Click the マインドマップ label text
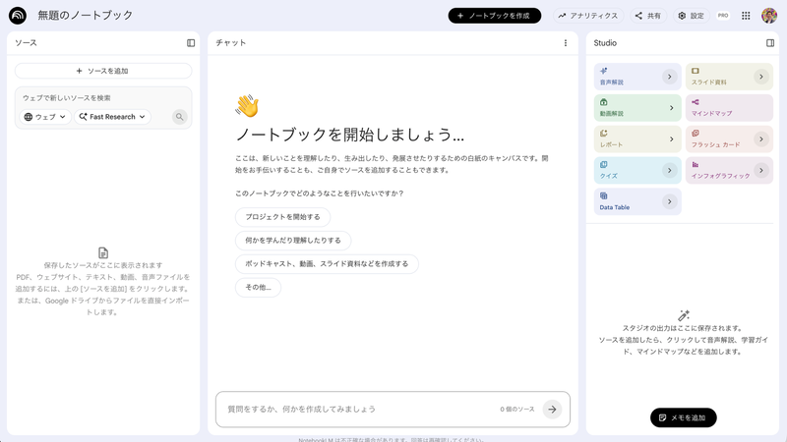This screenshot has height=442, width=787. 711,113
